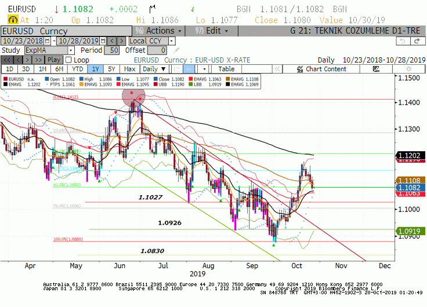Step forward one bar in playback
The width and height of the screenshot is (427, 307).
[x=27, y=60]
